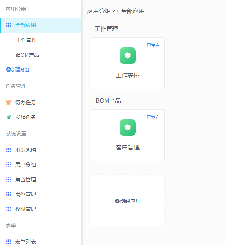
Task: Click the iBOM产品 group heading in main area
Action: click(x=108, y=100)
